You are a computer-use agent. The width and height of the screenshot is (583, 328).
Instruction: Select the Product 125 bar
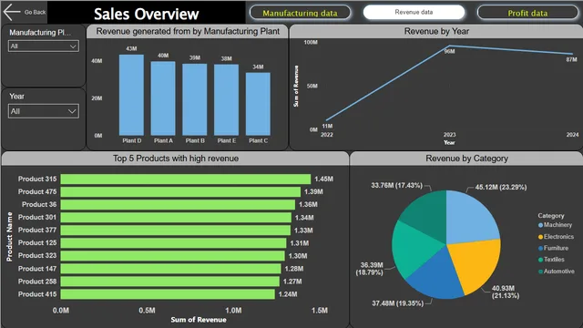pos(174,243)
